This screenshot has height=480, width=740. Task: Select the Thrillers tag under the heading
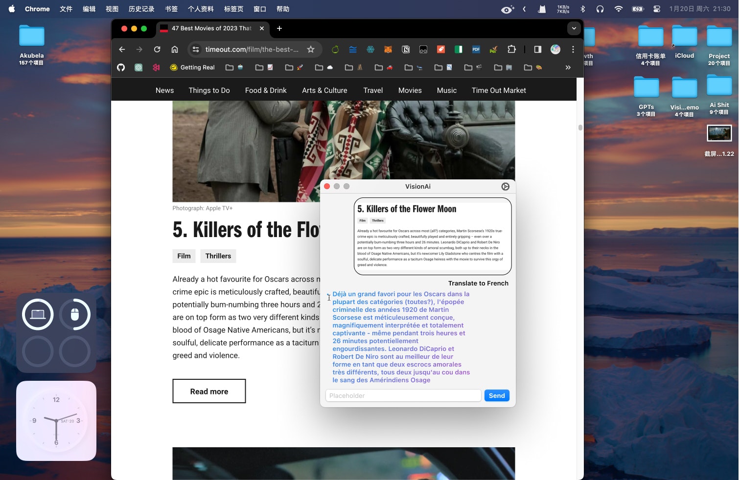tap(218, 256)
